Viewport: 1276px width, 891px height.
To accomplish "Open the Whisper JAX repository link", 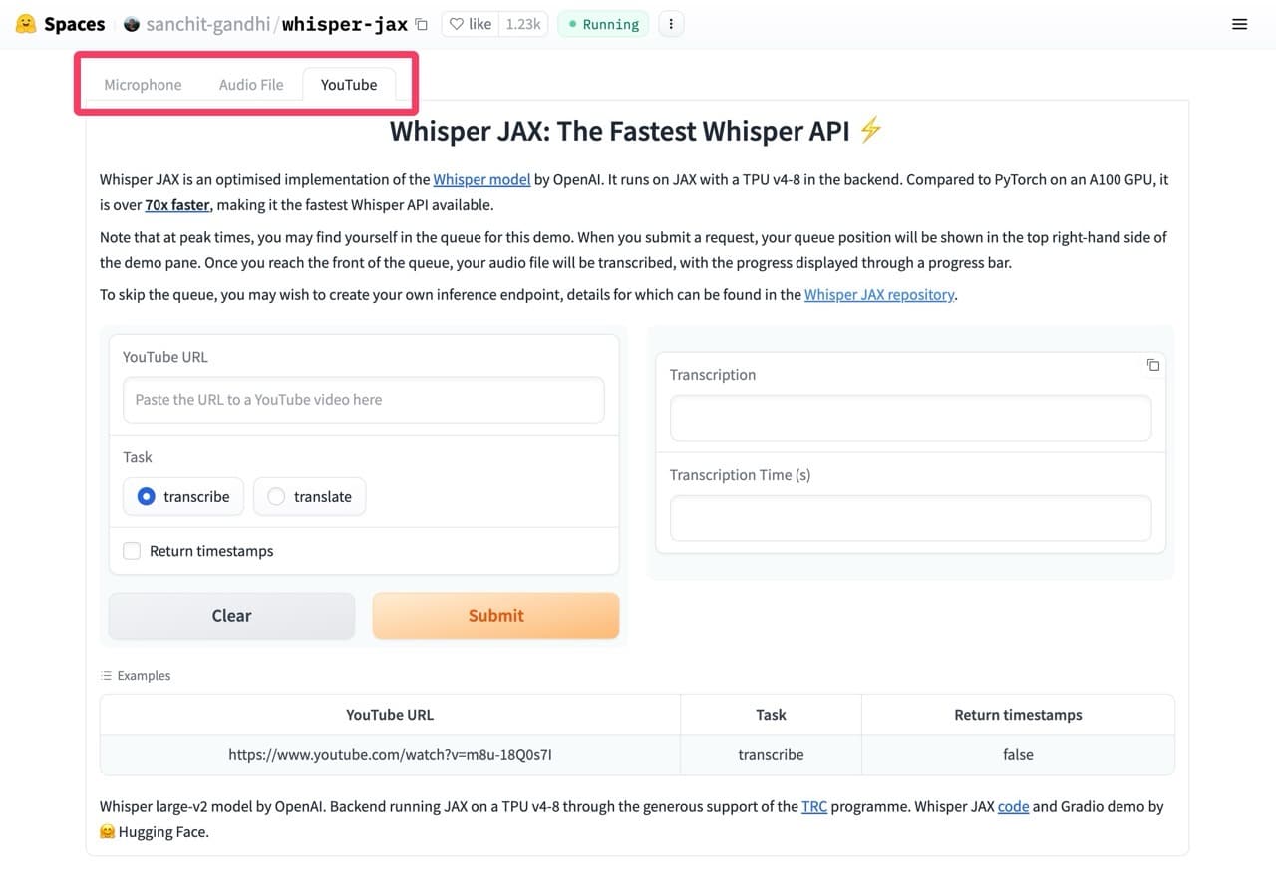I will point(879,295).
